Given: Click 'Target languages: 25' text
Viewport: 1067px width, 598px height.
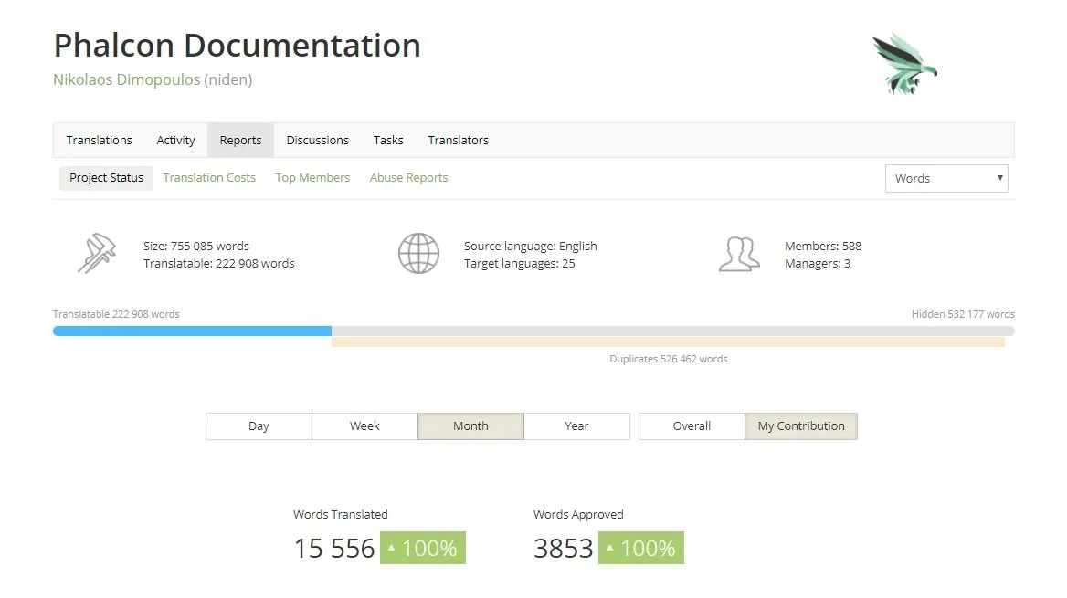Looking at the screenshot, I should [x=519, y=263].
